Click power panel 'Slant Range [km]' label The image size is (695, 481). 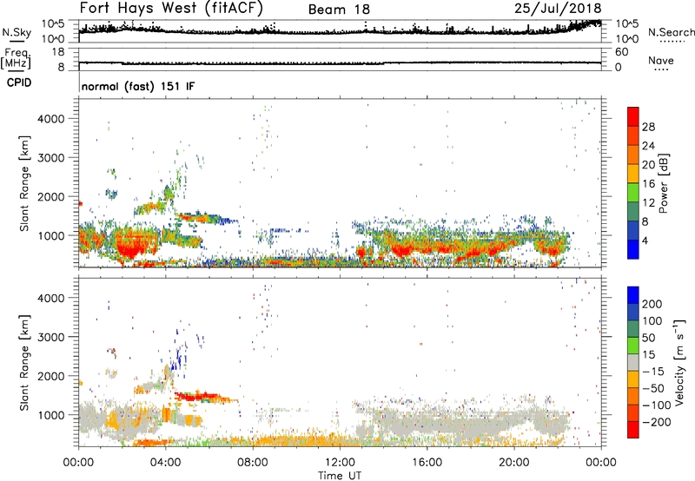pos(24,183)
